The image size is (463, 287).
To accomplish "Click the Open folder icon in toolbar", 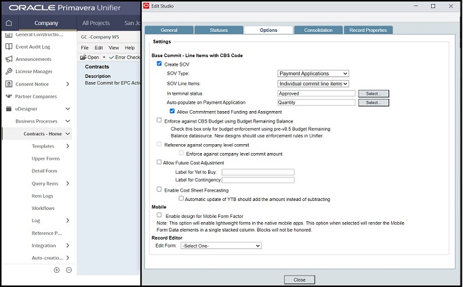I will 83,58.
